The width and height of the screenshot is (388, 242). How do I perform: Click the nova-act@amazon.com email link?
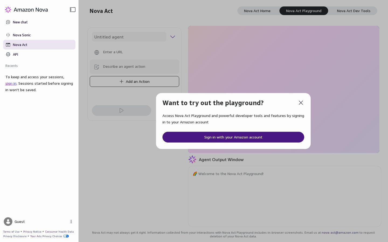pos(340,233)
